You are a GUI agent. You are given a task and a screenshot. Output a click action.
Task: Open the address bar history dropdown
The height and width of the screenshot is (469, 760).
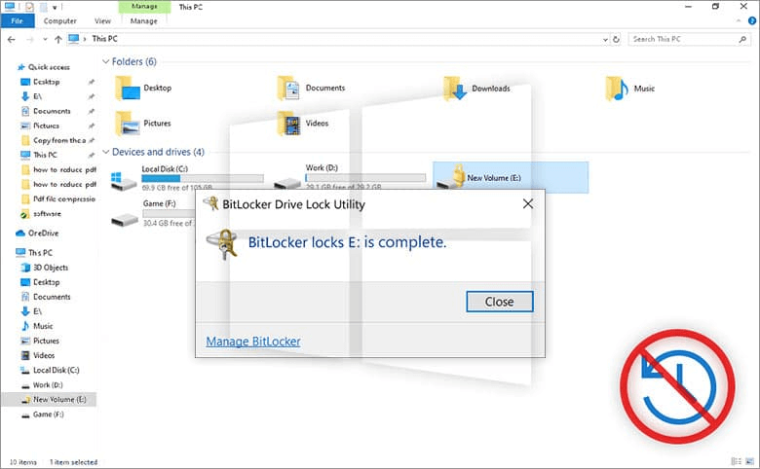[605, 40]
